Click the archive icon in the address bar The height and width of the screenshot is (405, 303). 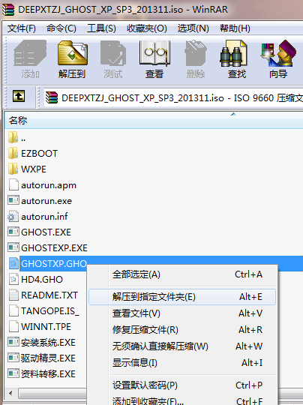pos(52,97)
